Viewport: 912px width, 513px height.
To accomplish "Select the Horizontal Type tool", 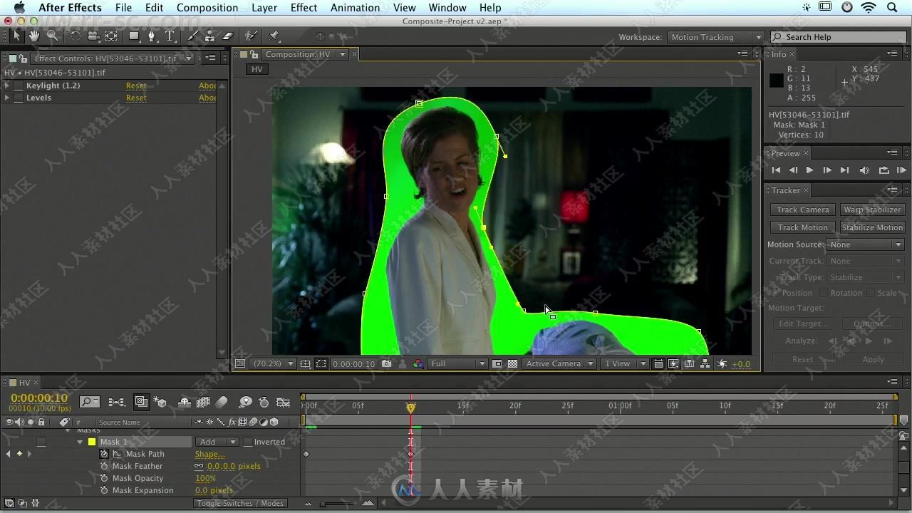I will [170, 36].
